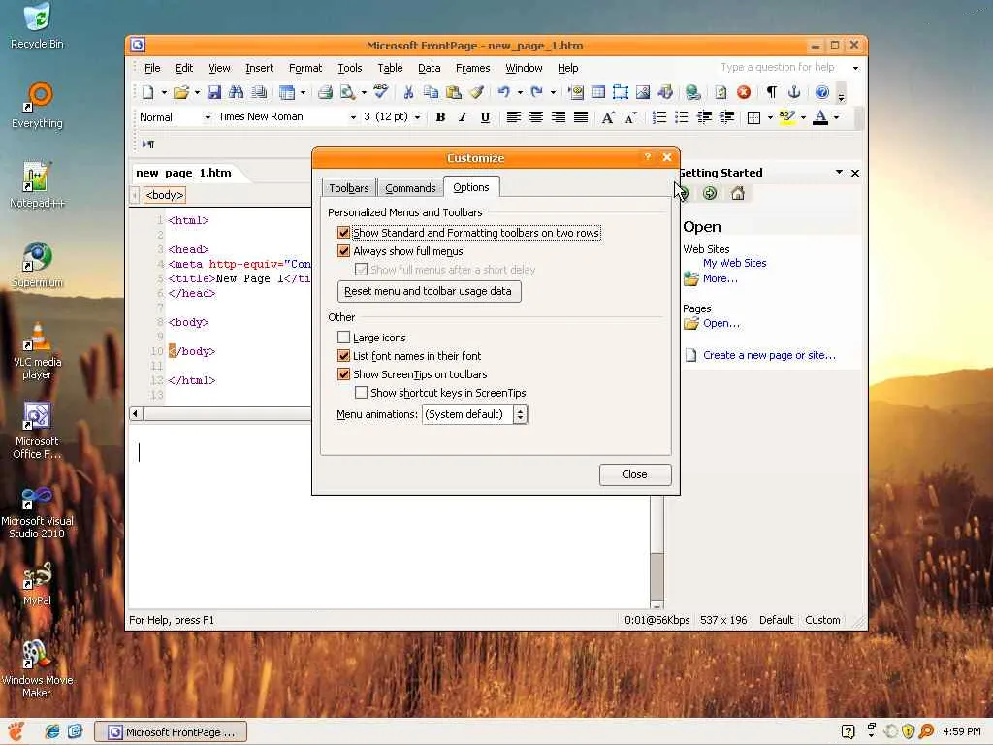
Task: Click the More... link under Web Sites
Action: (721, 278)
